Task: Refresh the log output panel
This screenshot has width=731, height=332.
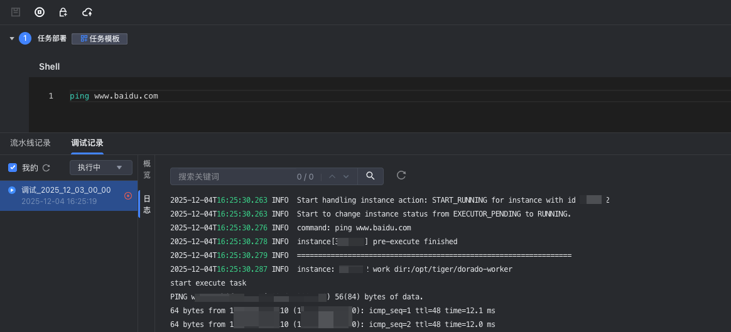Action: 401,175
